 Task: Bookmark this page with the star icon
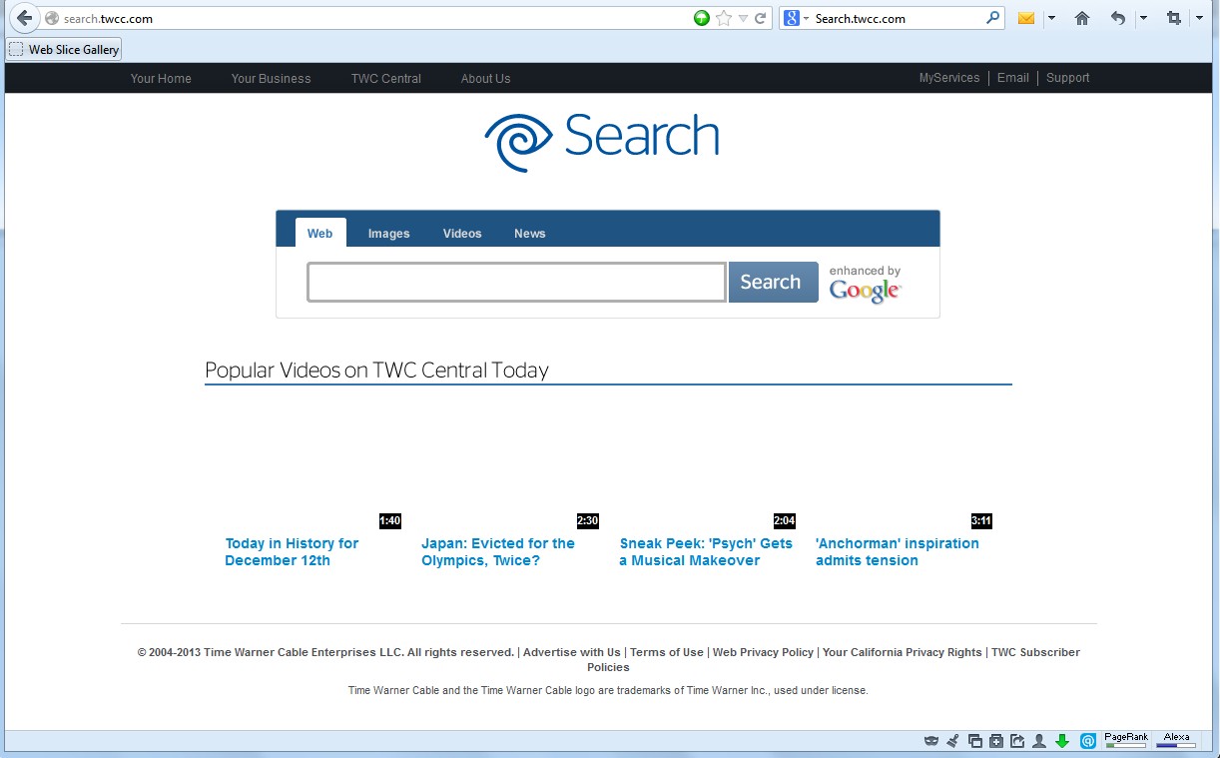tap(724, 18)
